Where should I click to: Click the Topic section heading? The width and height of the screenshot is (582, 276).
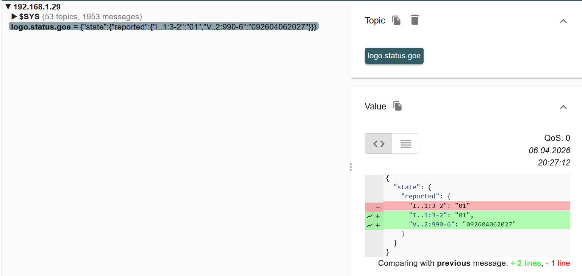(x=375, y=21)
